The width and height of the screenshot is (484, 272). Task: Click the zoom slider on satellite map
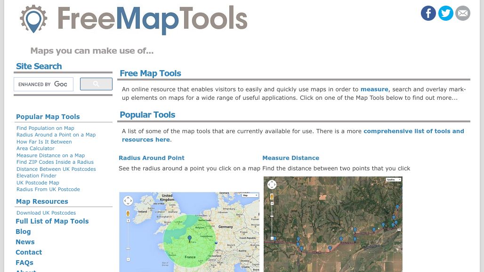click(x=272, y=221)
